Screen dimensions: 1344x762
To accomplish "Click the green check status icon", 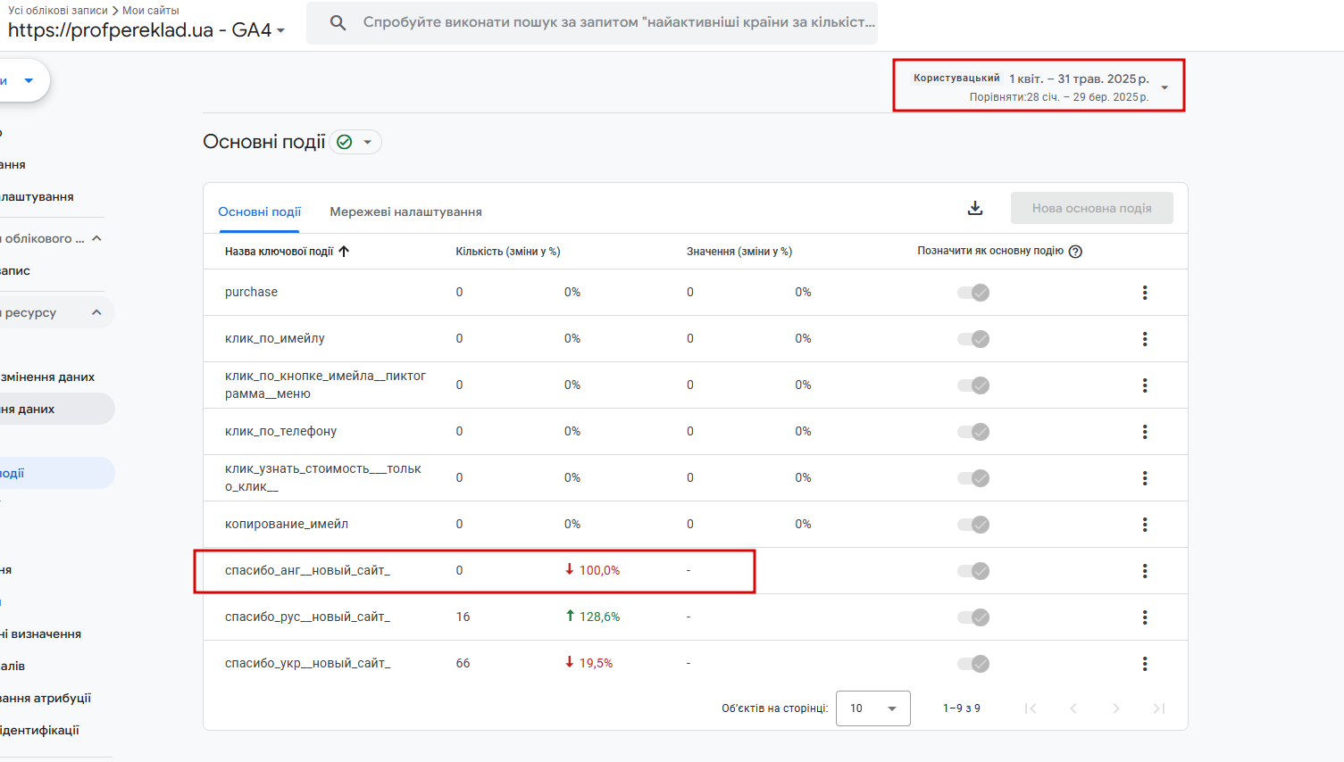I will point(345,142).
